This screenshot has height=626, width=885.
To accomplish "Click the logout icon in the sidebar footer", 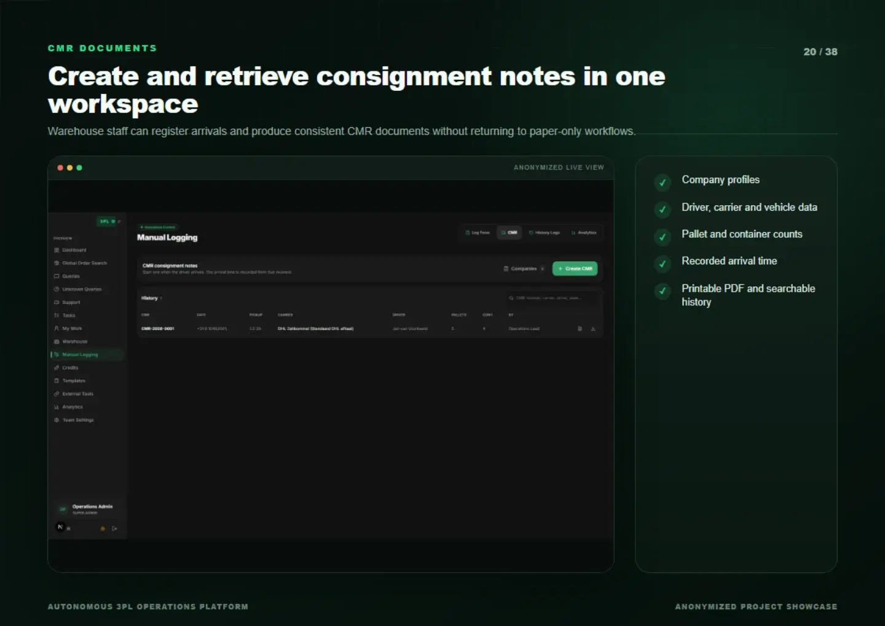I will tap(114, 528).
